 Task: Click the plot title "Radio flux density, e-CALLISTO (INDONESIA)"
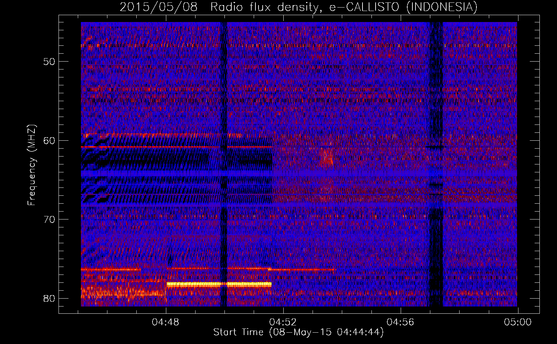(344, 7)
